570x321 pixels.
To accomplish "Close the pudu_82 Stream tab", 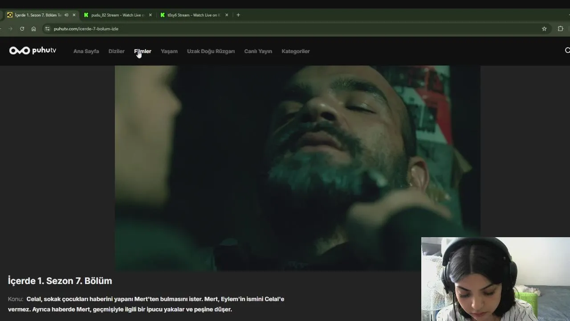I will click(x=150, y=15).
